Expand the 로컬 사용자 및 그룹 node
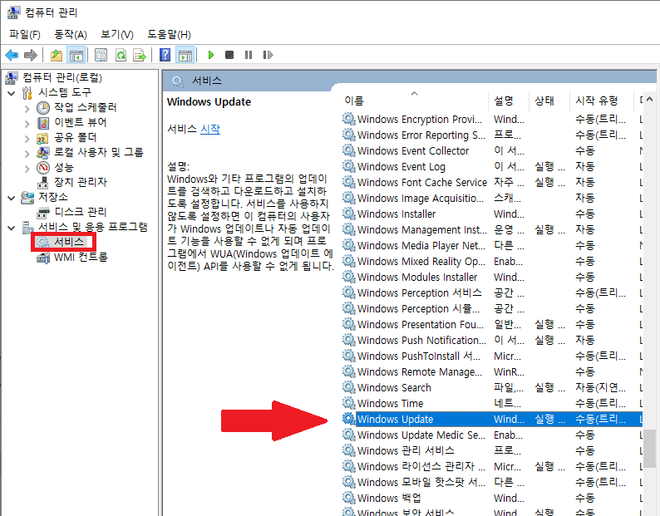 tap(27, 154)
